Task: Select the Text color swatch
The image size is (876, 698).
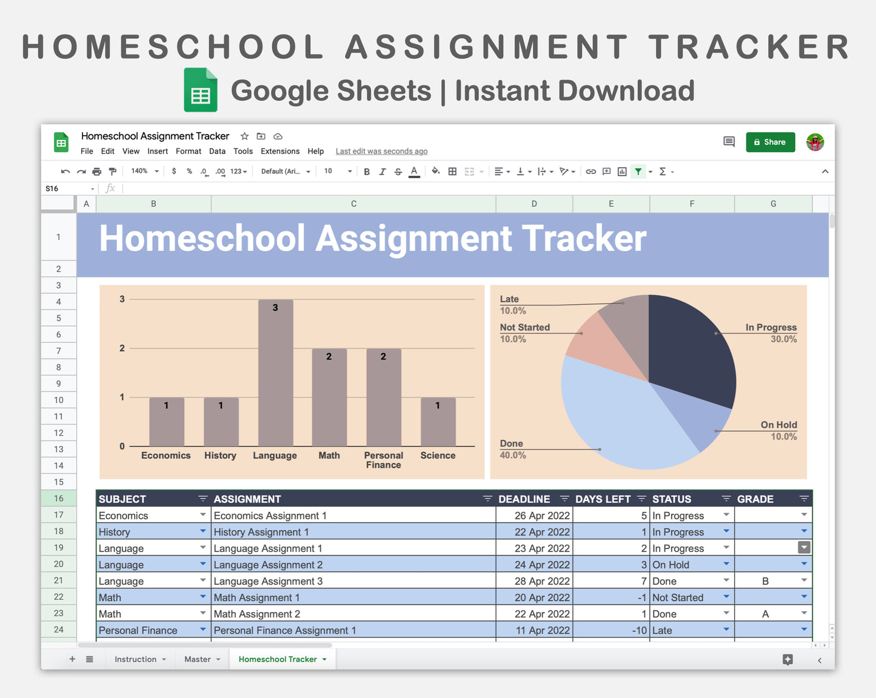Action: tap(414, 171)
